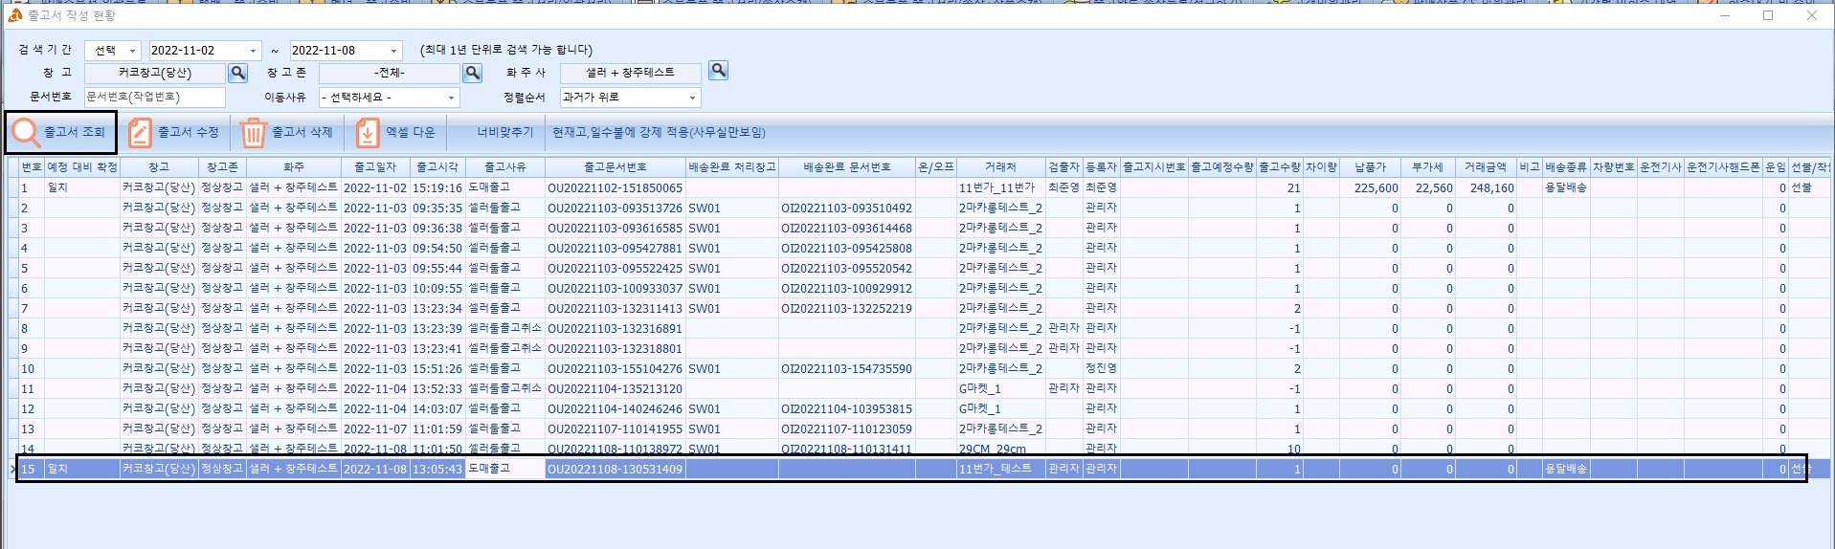
Task: Sort by the 출고사유 column header
Action: point(504,167)
